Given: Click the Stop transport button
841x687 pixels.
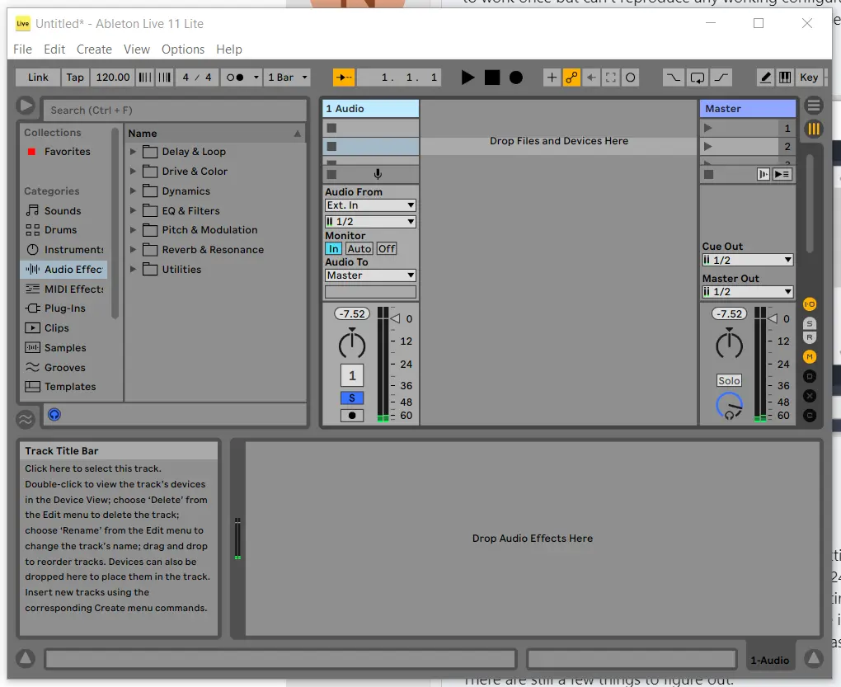Looking at the screenshot, I should 492,78.
